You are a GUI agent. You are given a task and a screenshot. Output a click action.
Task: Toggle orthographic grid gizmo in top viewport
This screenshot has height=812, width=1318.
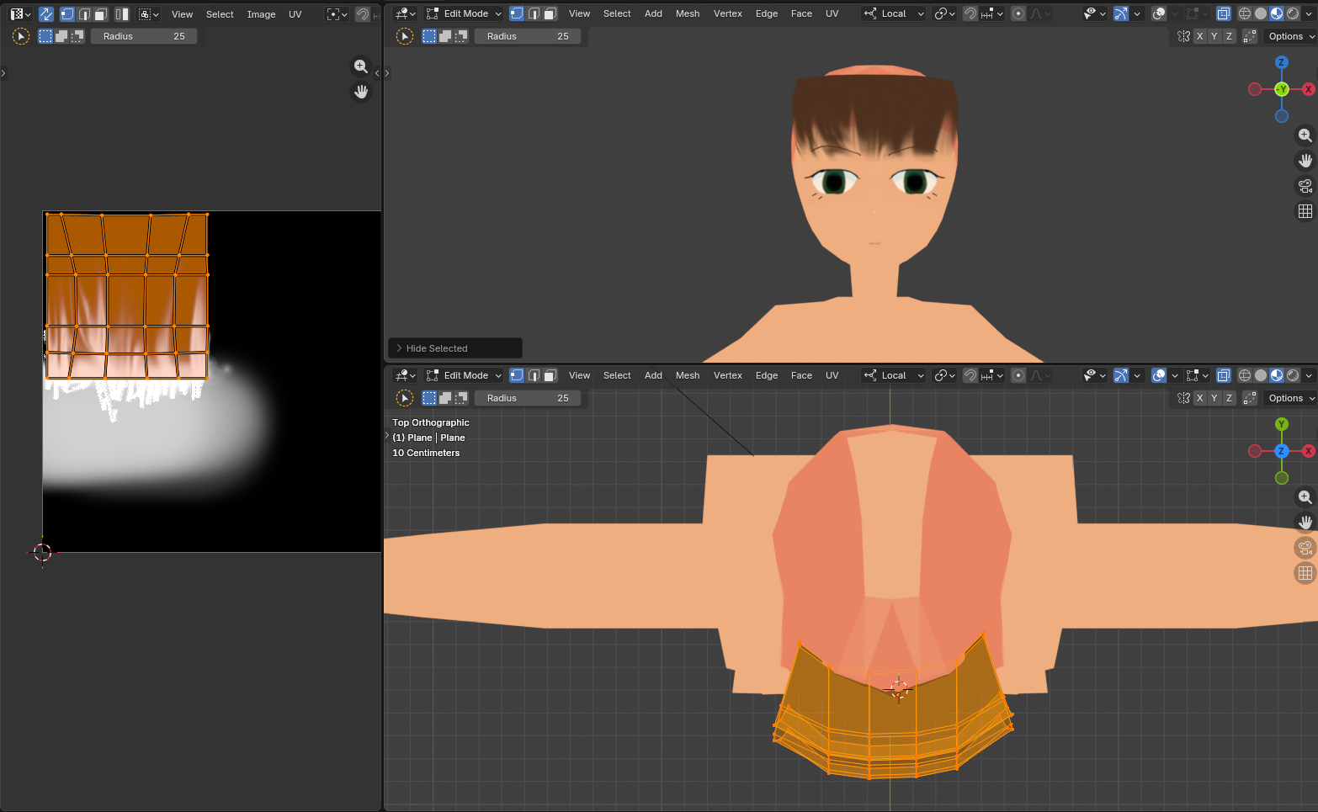pyautogui.click(x=1305, y=211)
